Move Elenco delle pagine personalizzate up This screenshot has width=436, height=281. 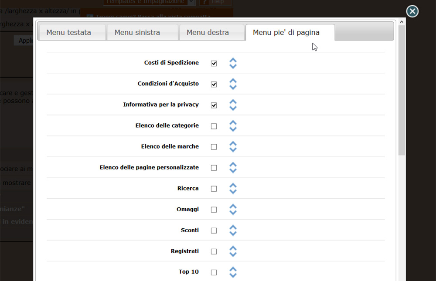pos(233,165)
